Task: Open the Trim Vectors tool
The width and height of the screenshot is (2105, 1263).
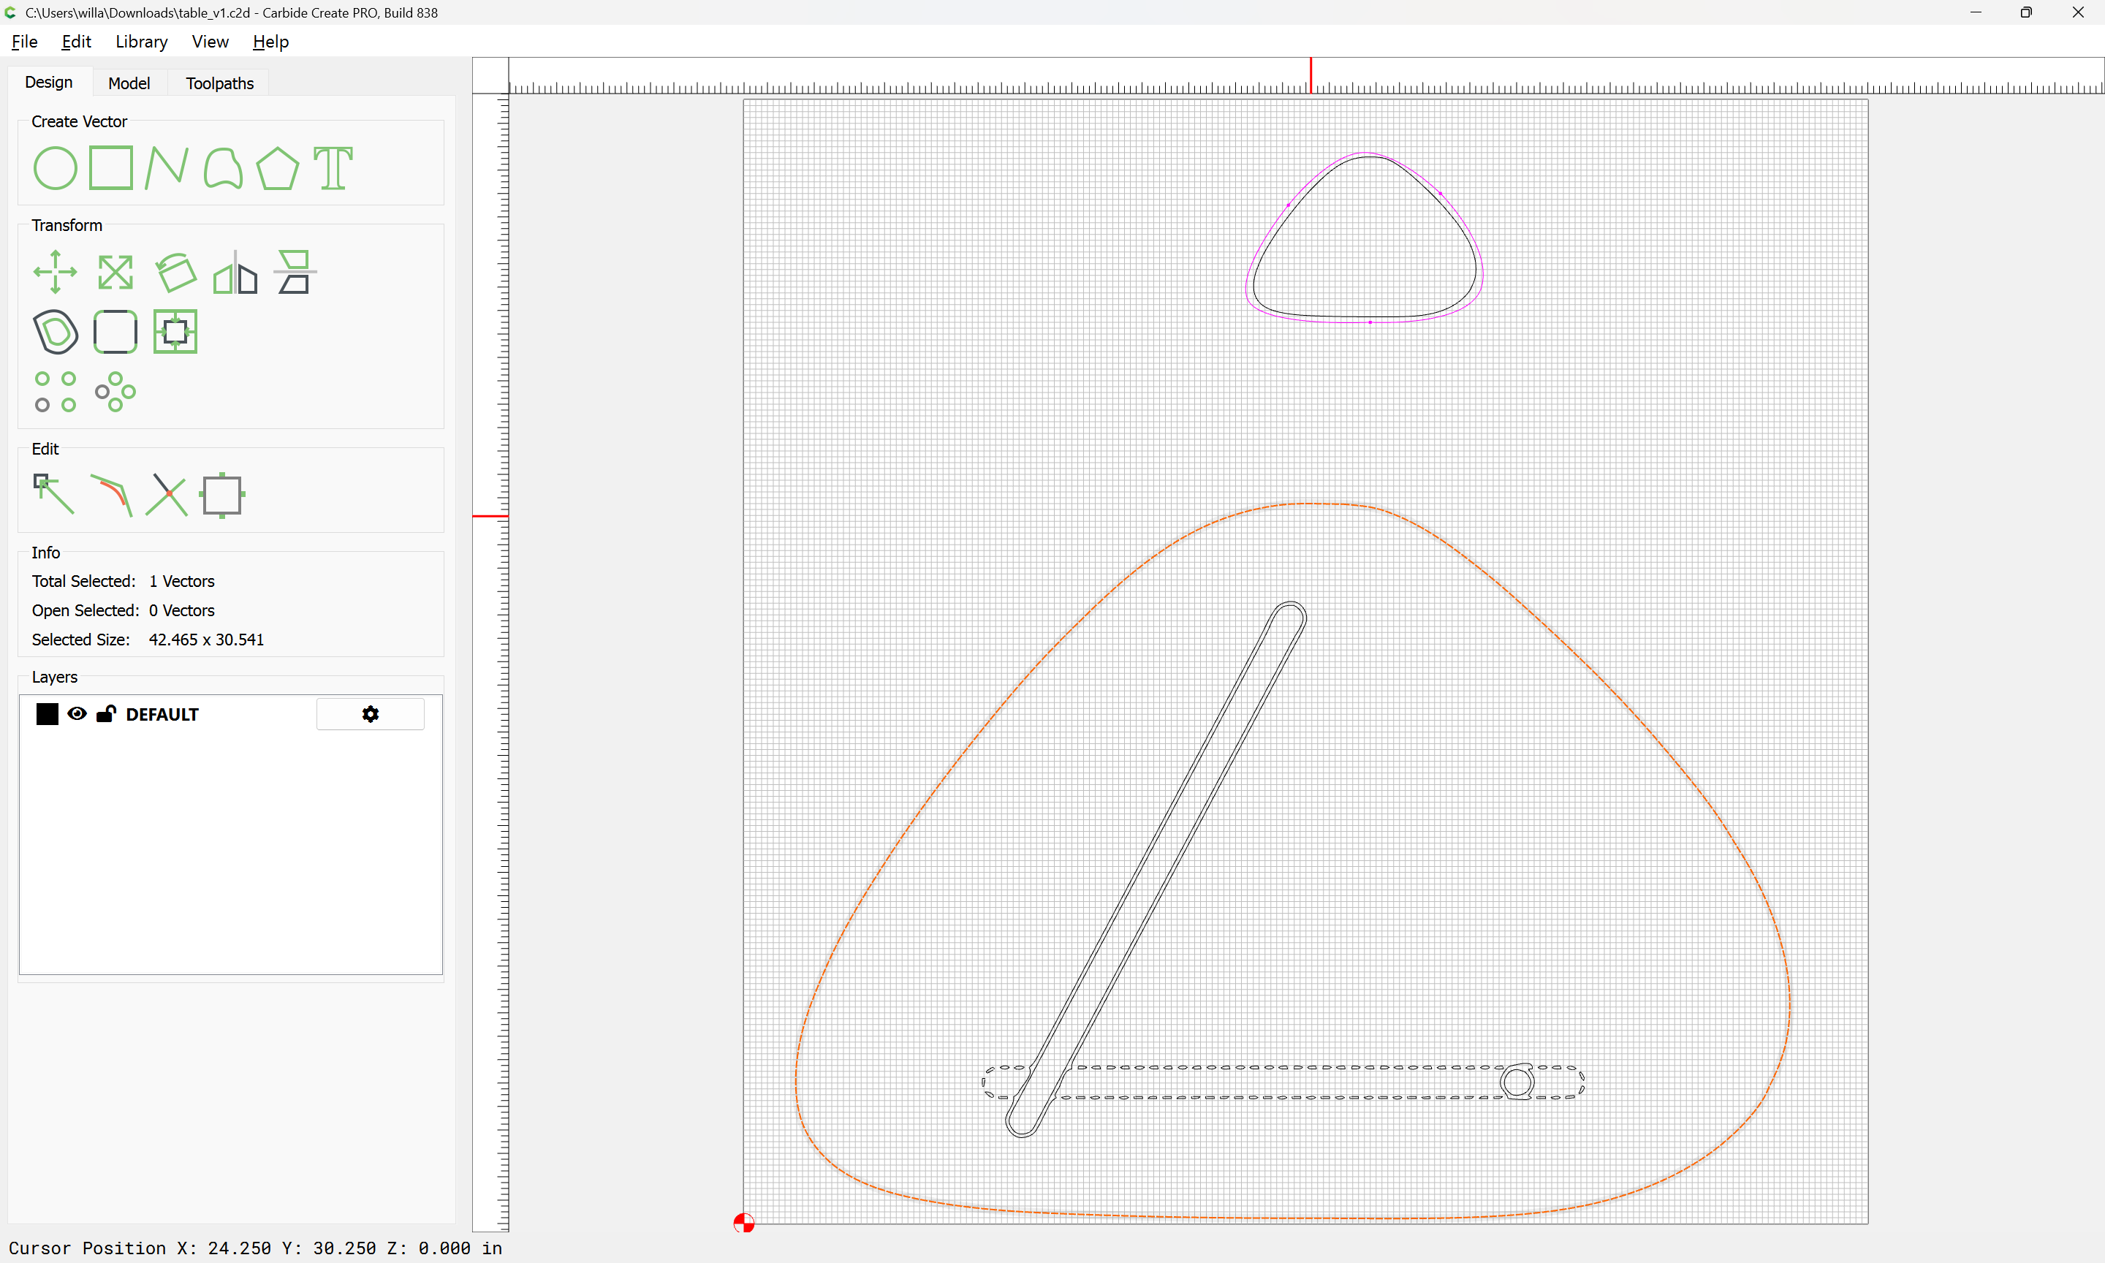Action: pos(167,496)
